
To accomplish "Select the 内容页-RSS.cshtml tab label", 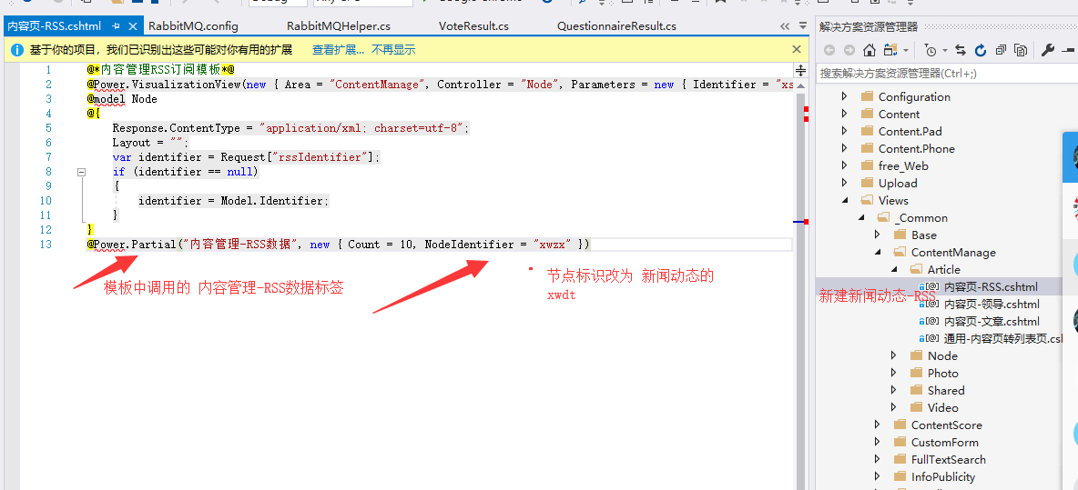I will 55,26.
